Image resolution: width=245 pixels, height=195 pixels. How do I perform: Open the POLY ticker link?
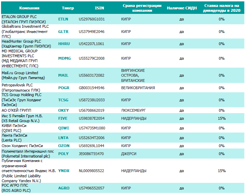[x=63, y=154]
